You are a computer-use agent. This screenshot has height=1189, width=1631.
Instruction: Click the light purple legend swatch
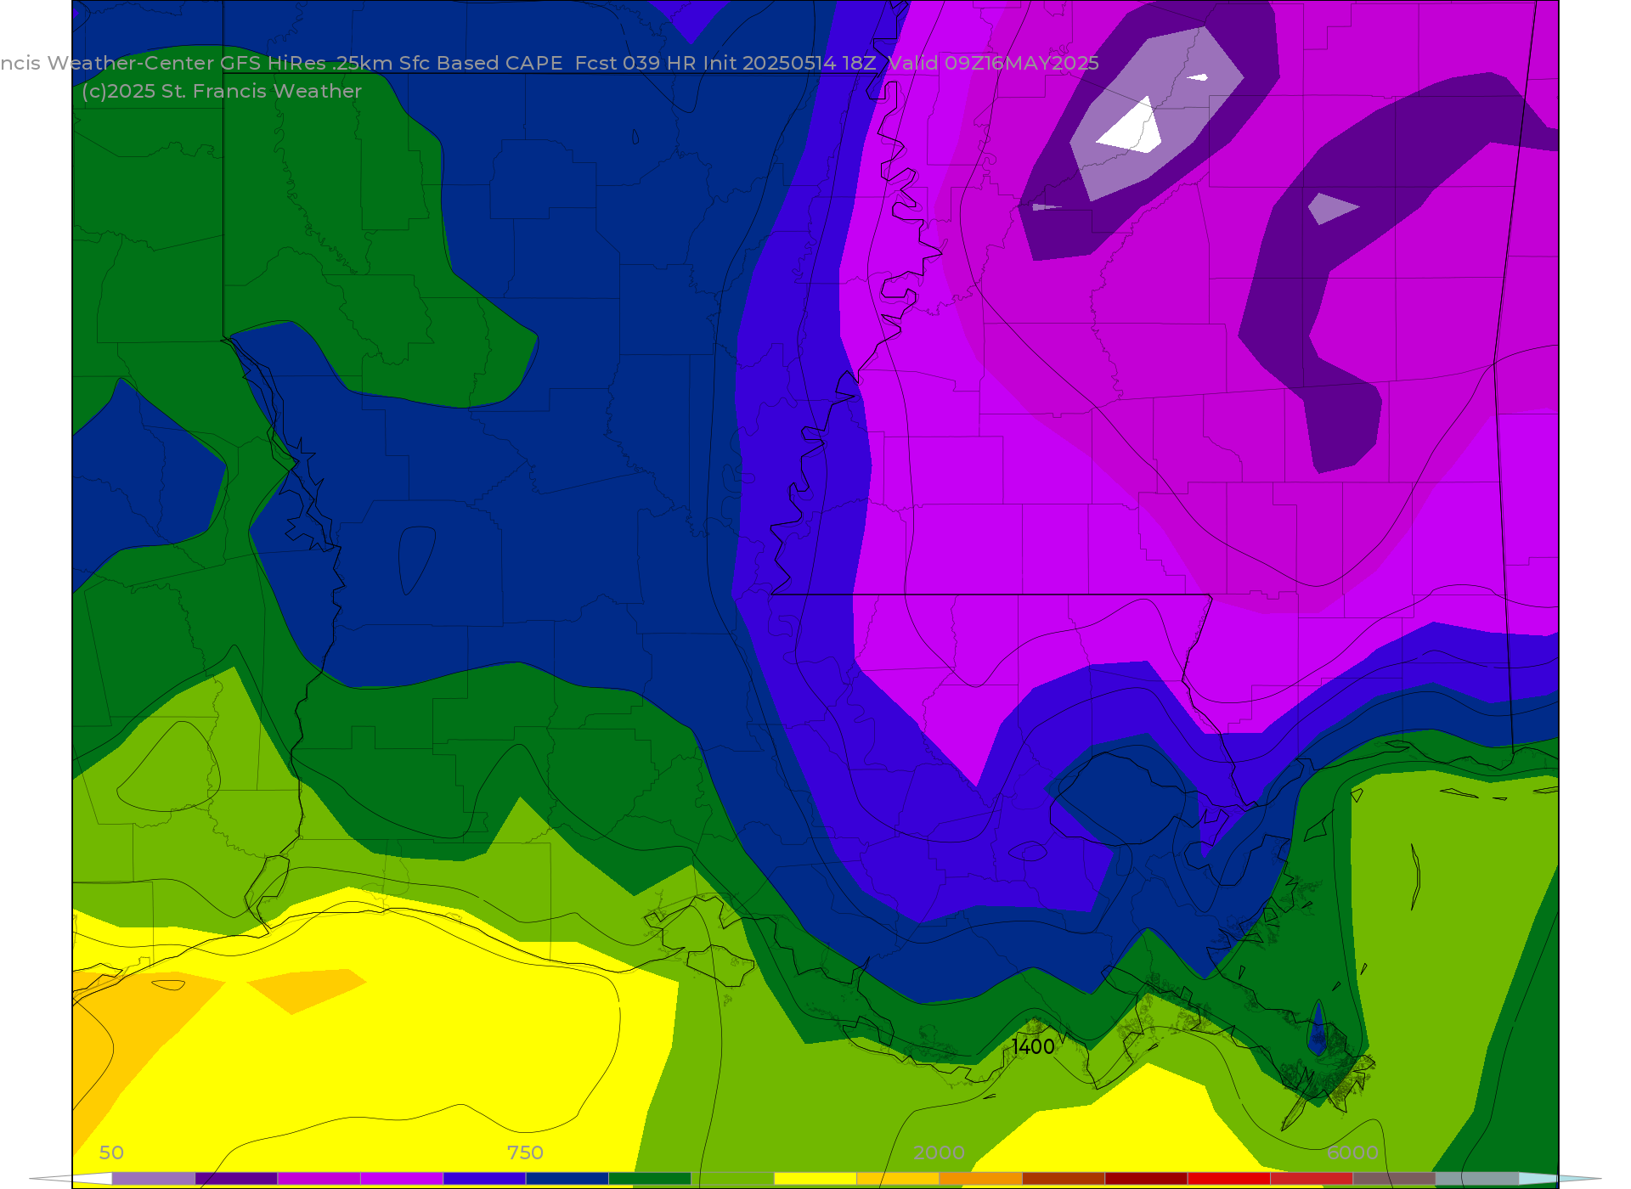[x=154, y=1178]
